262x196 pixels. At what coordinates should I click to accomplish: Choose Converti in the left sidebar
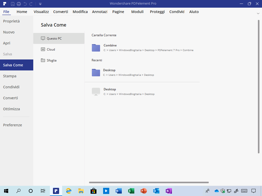(x=17, y=98)
